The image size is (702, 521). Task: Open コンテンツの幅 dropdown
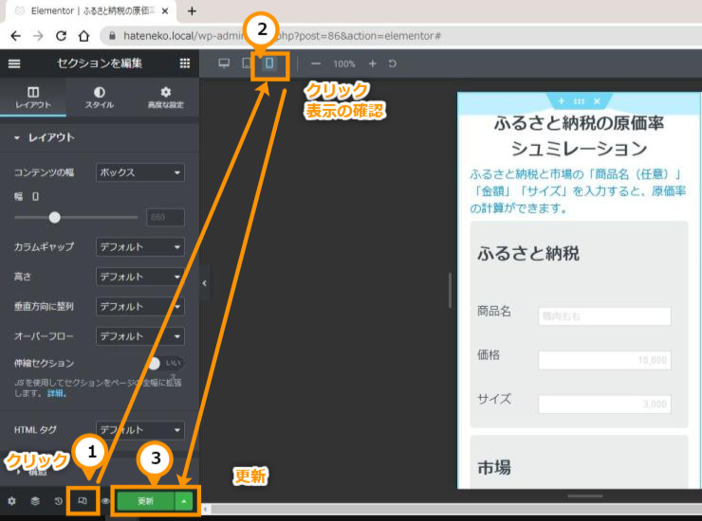click(x=140, y=172)
